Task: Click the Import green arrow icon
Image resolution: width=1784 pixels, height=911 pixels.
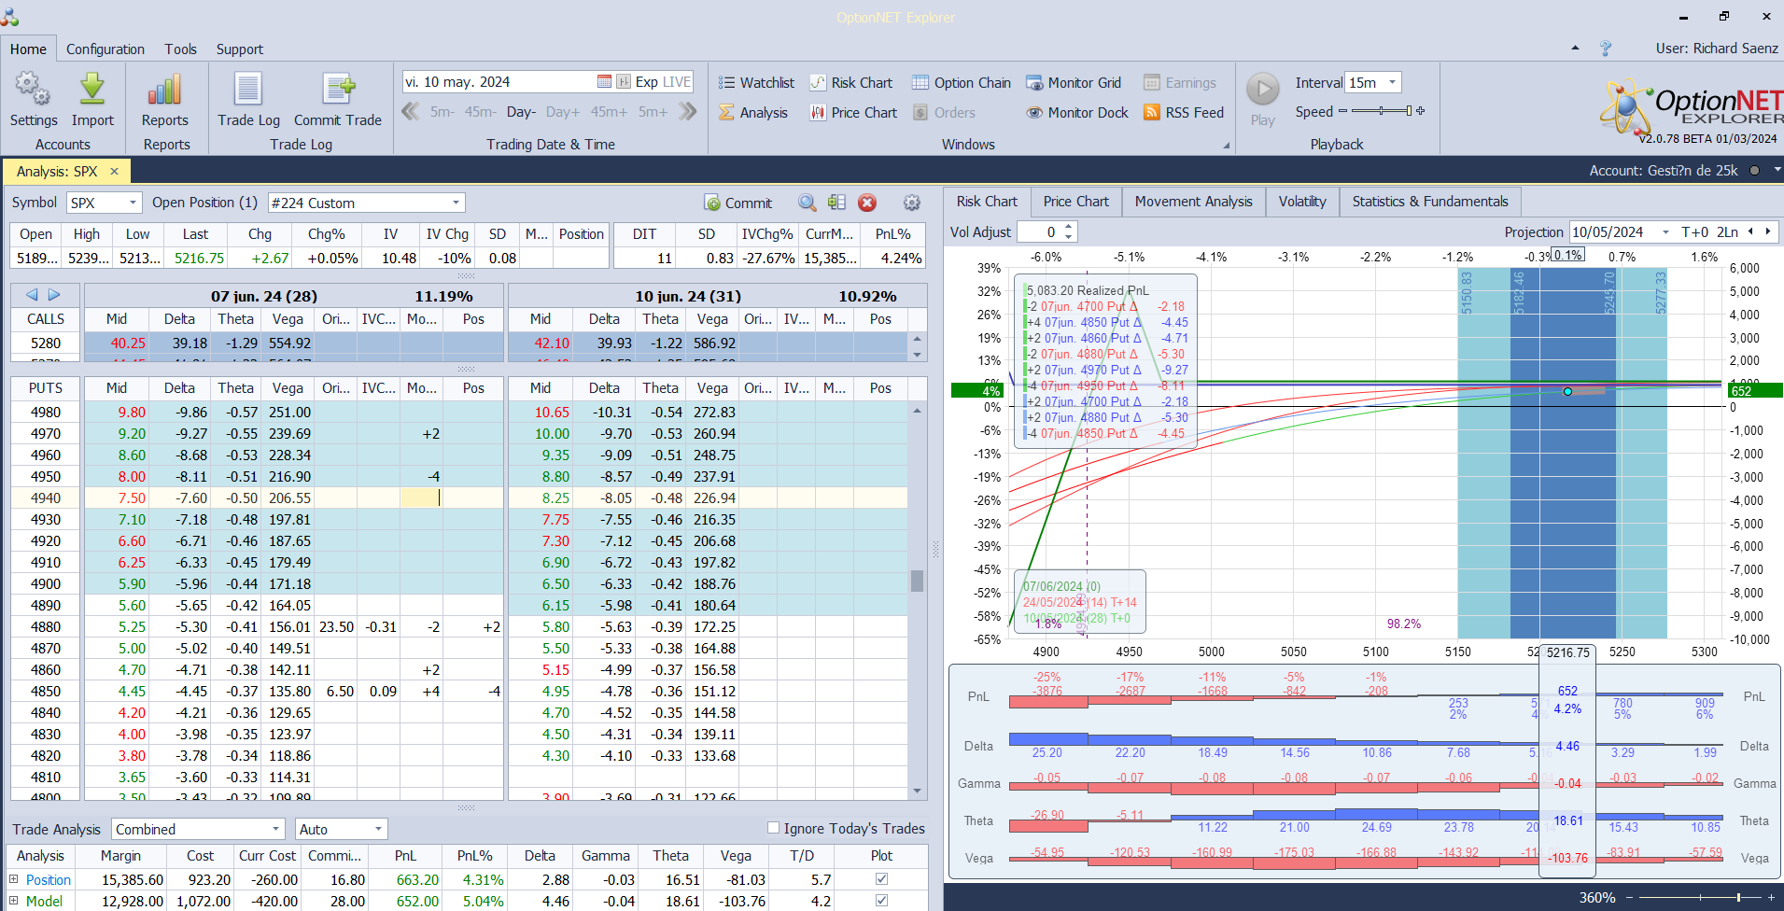Action: [x=92, y=90]
